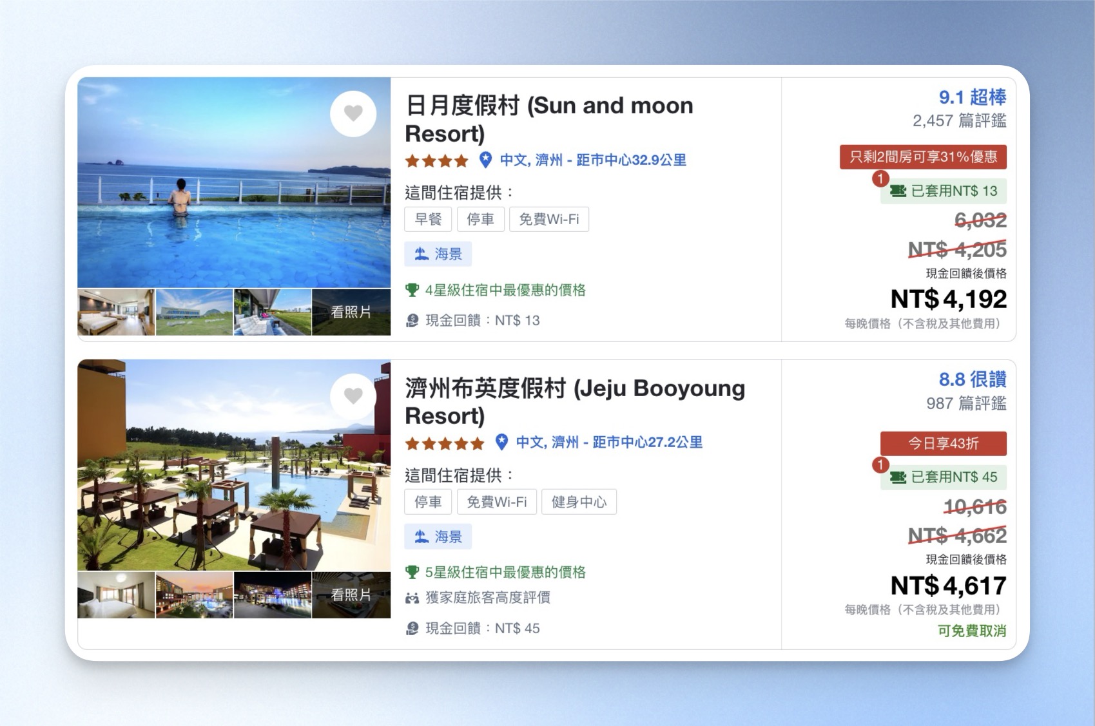Click coupon icon in 已套用NT$ 13

tap(898, 191)
